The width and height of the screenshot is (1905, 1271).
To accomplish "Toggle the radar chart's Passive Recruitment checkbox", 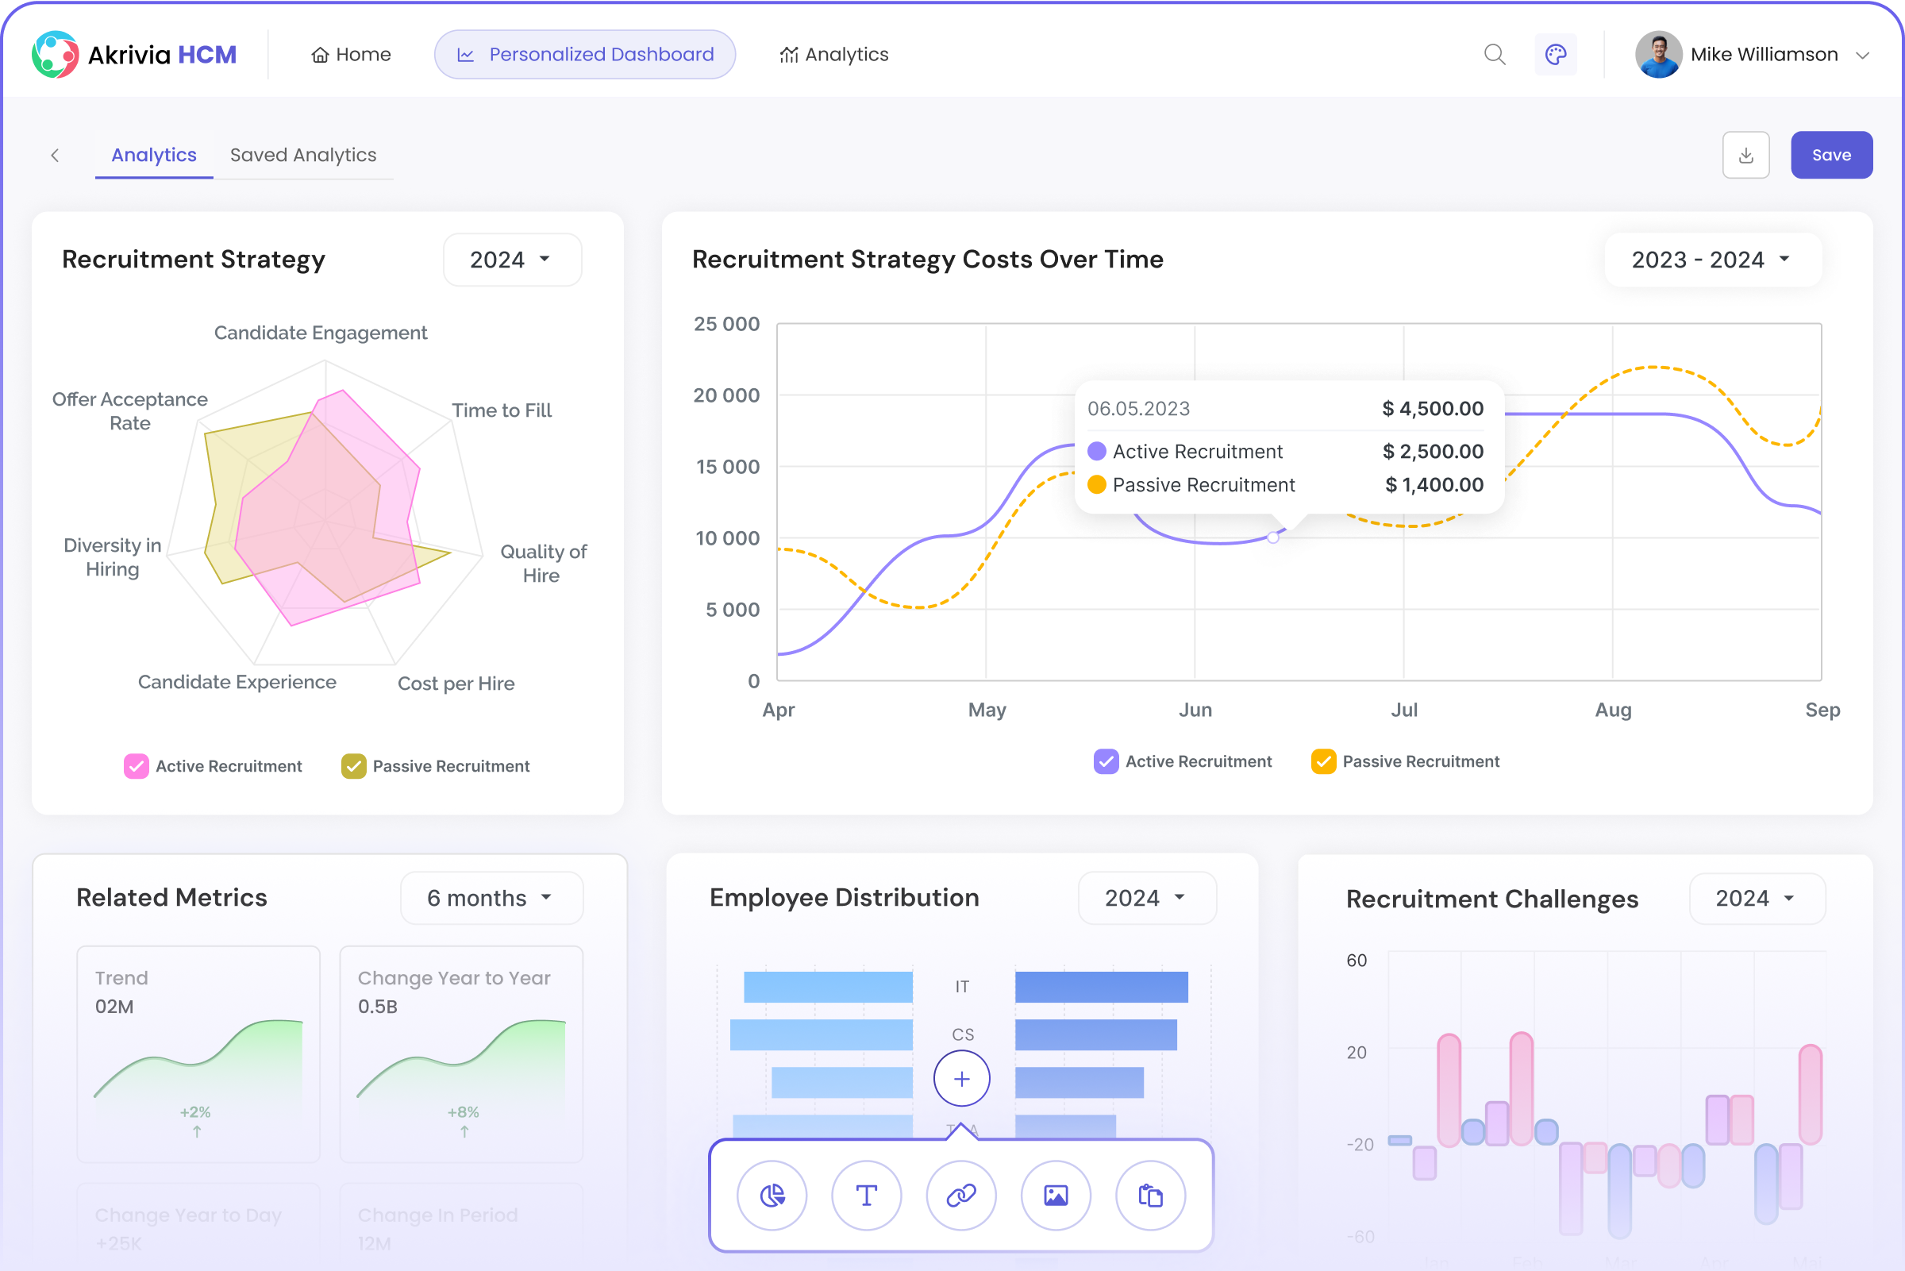I will pyautogui.click(x=353, y=766).
